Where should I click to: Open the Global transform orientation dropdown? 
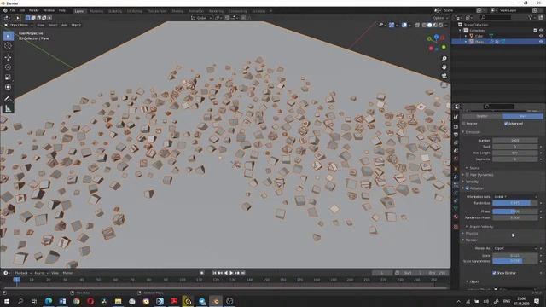[x=201, y=18]
